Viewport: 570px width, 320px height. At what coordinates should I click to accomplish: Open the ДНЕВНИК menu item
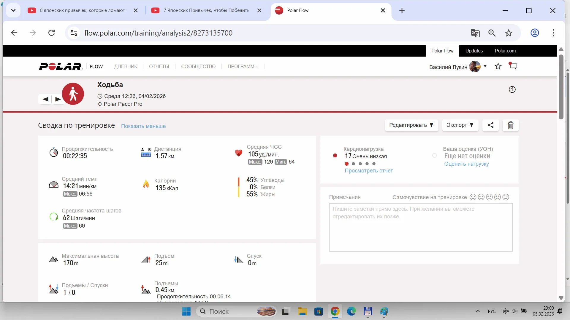coord(126,66)
